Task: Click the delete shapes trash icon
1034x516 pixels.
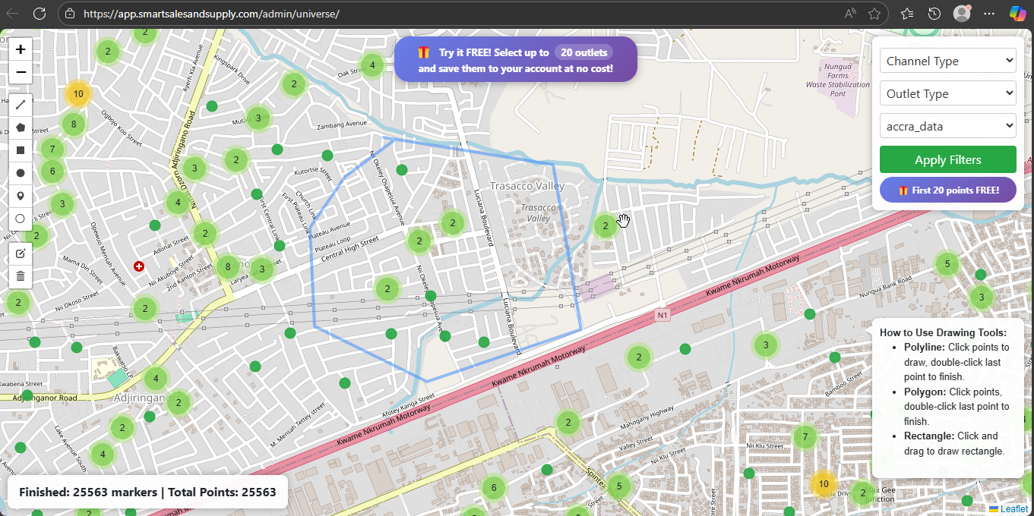Action: pos(20,275)
